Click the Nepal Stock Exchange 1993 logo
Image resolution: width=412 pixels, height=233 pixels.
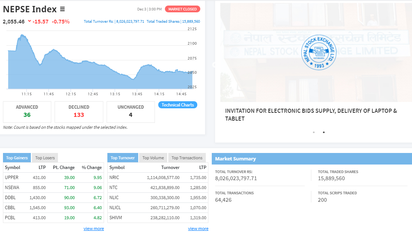(x=319, y=52)
